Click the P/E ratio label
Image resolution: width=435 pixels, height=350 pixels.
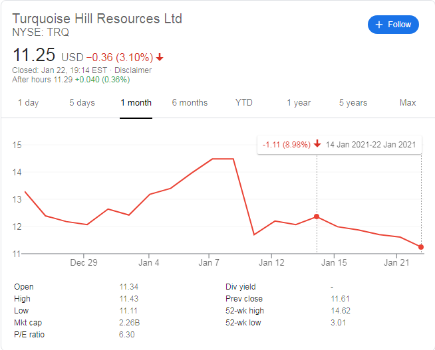coord(29,335)
